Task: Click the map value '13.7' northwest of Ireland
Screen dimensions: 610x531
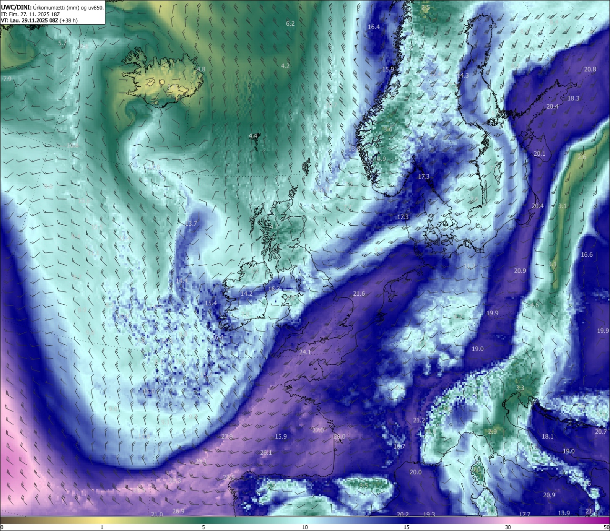Action: click(191, 223)
